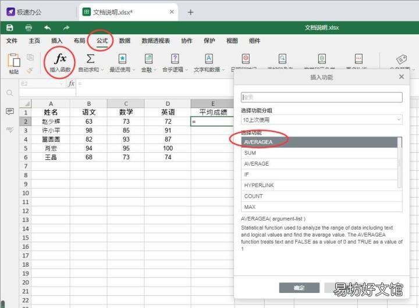Click the Paste clipboard icon
419x308 pixels.
point(13,60)
